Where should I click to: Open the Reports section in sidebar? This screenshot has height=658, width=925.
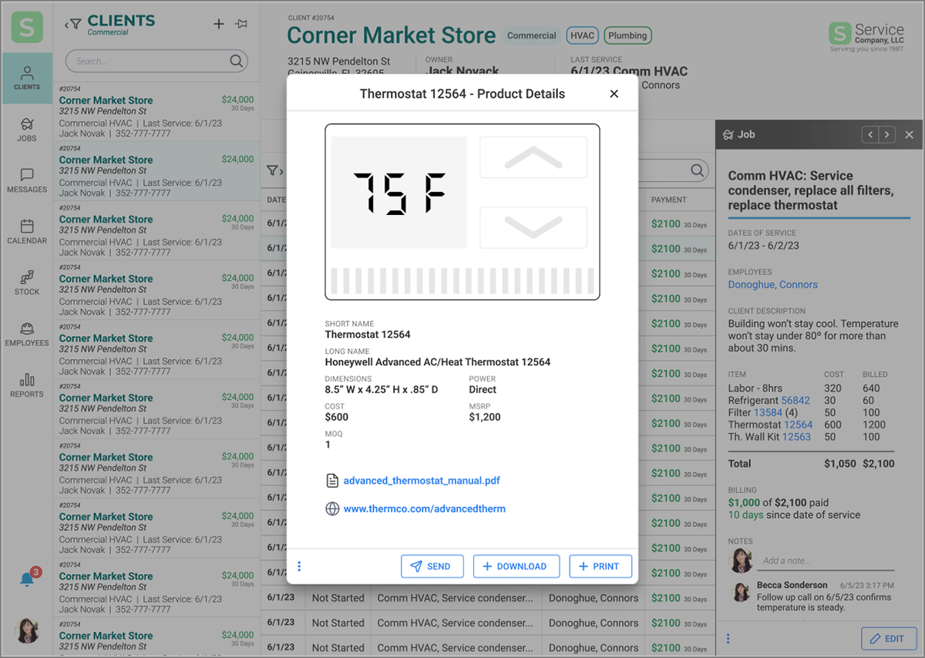pyautogui.click(x=27, y=385)
